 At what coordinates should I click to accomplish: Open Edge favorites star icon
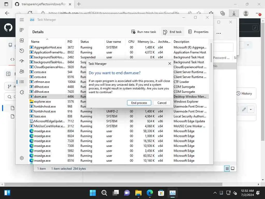coord(211,13)
